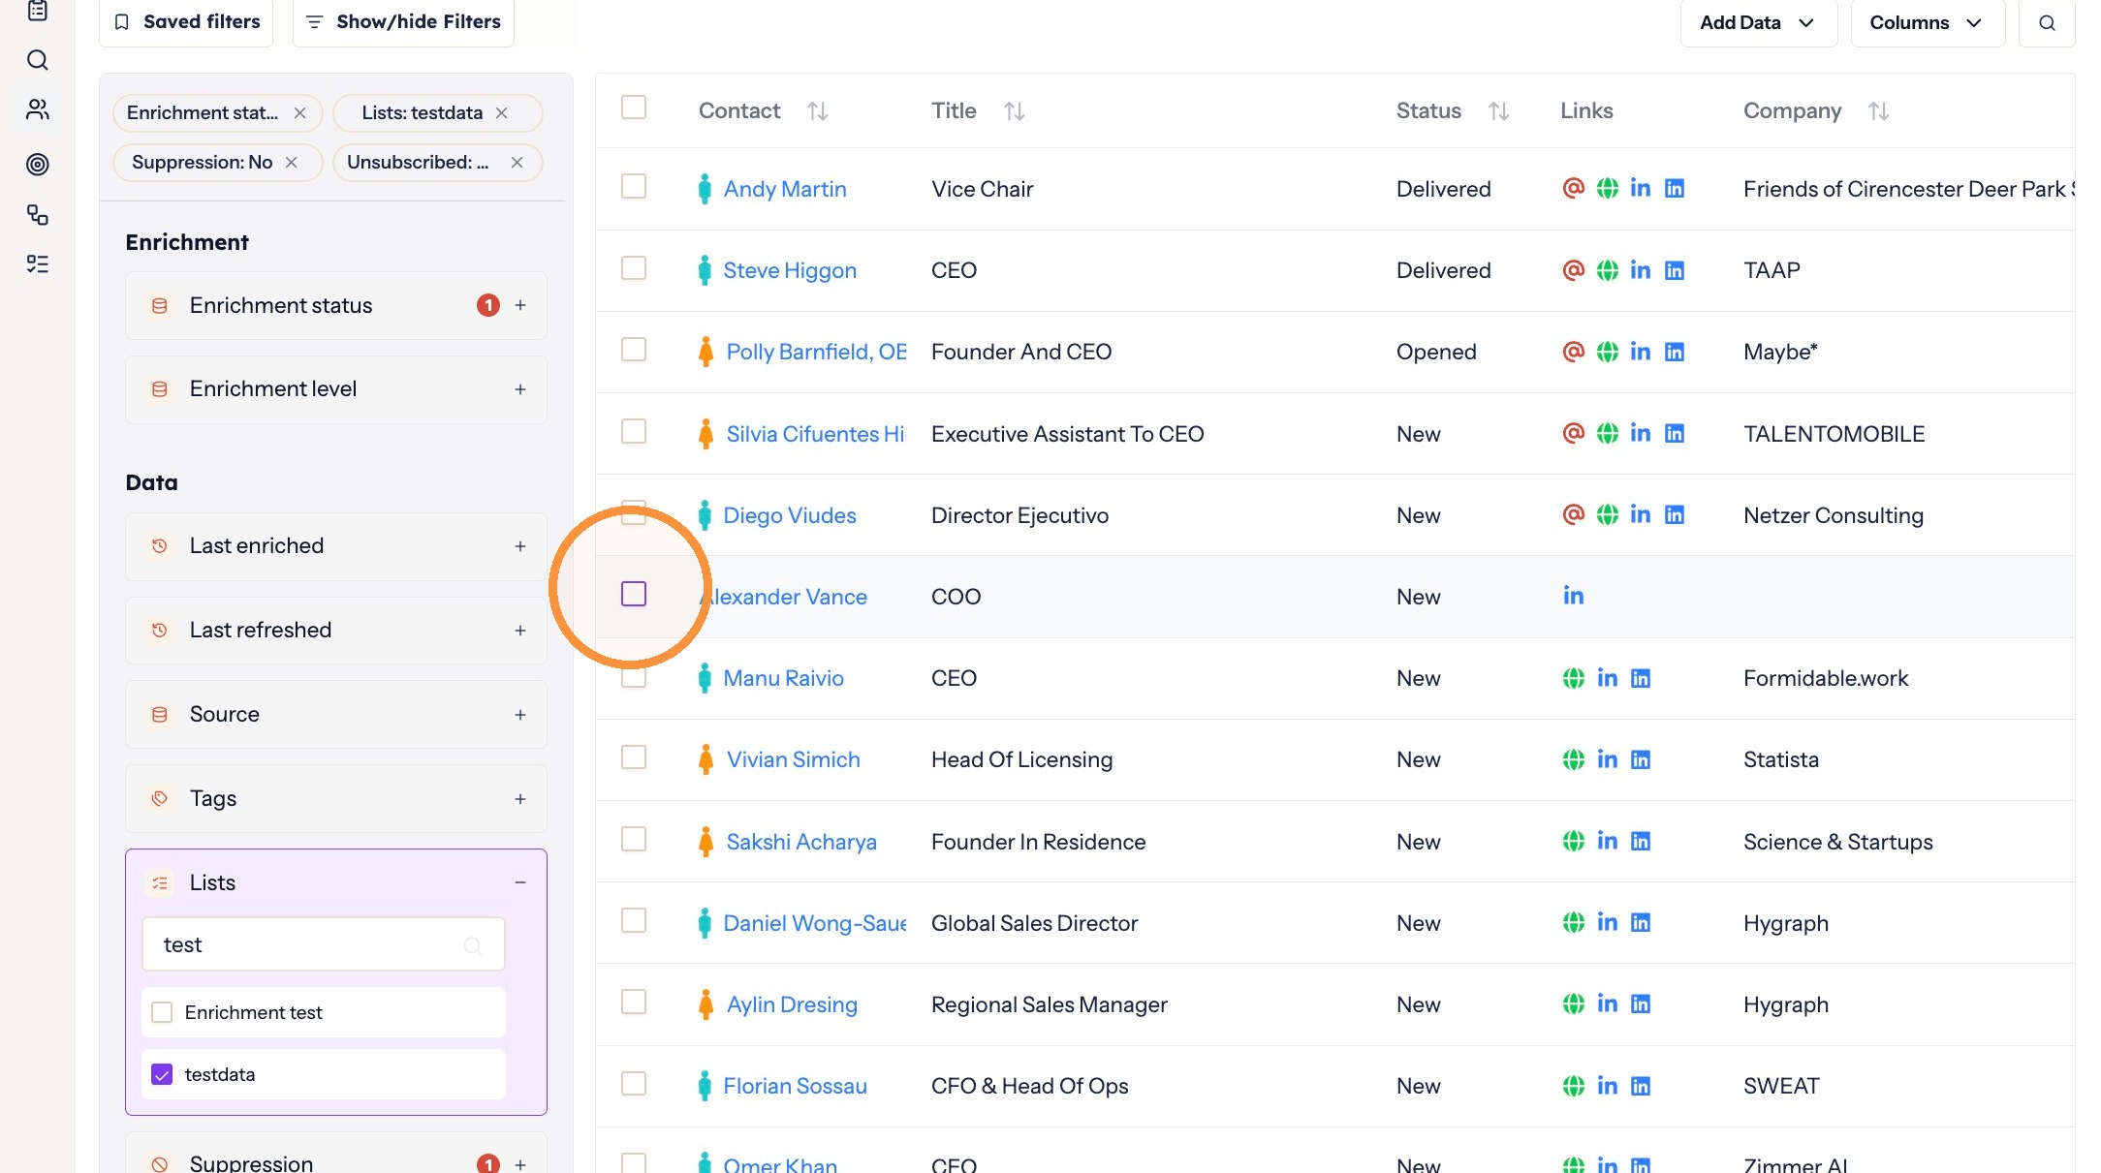Remove the 'Suppression: No' filter chip
This screenshot has height=1173, width=2101.
292,163
